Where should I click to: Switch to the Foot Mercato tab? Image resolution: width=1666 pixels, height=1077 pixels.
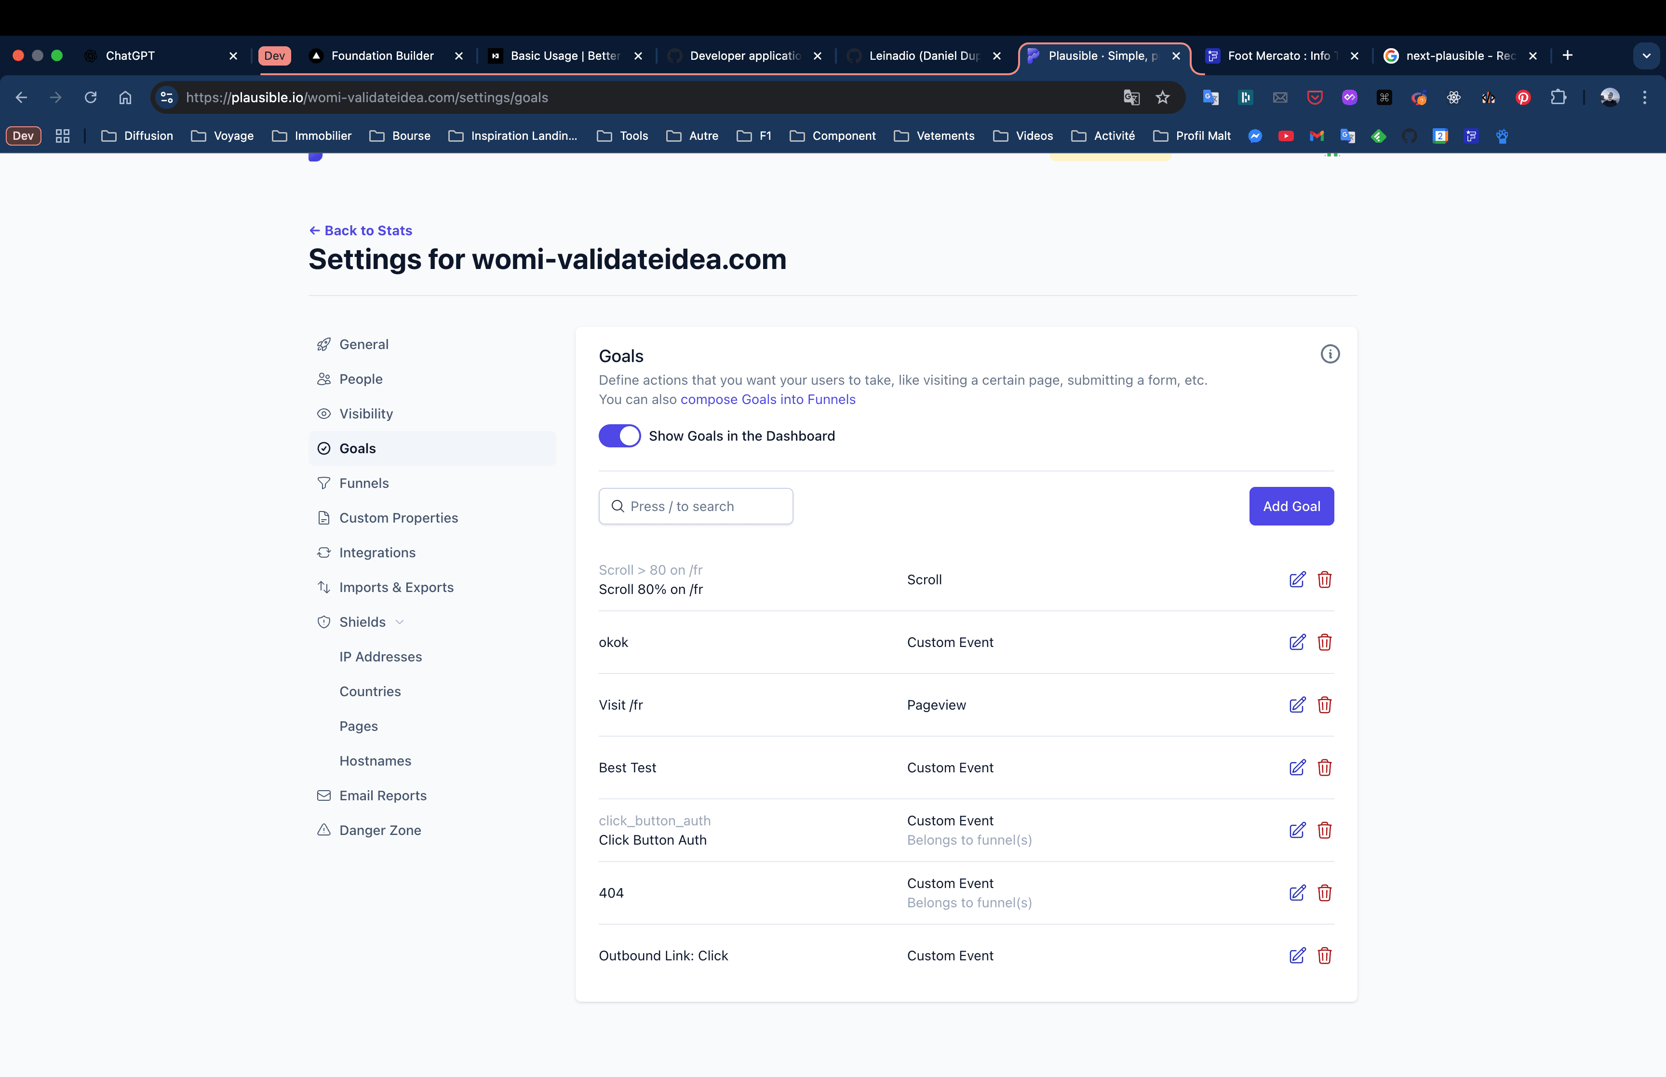(1278, 56)
